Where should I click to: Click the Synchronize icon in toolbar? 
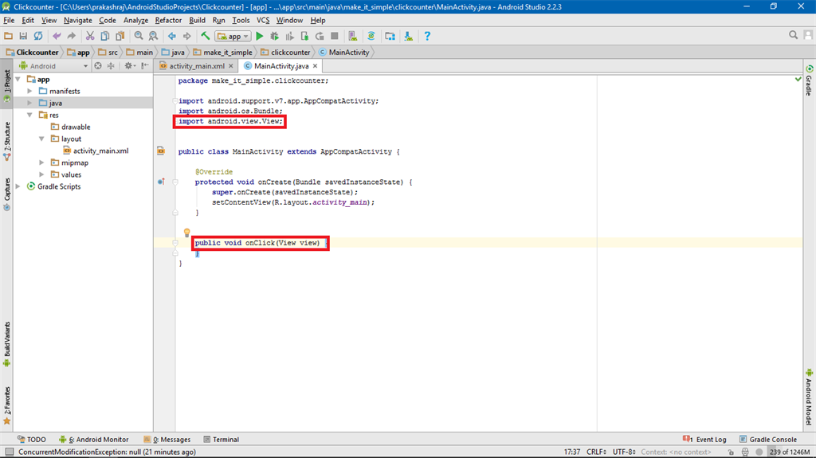point(38,36)
